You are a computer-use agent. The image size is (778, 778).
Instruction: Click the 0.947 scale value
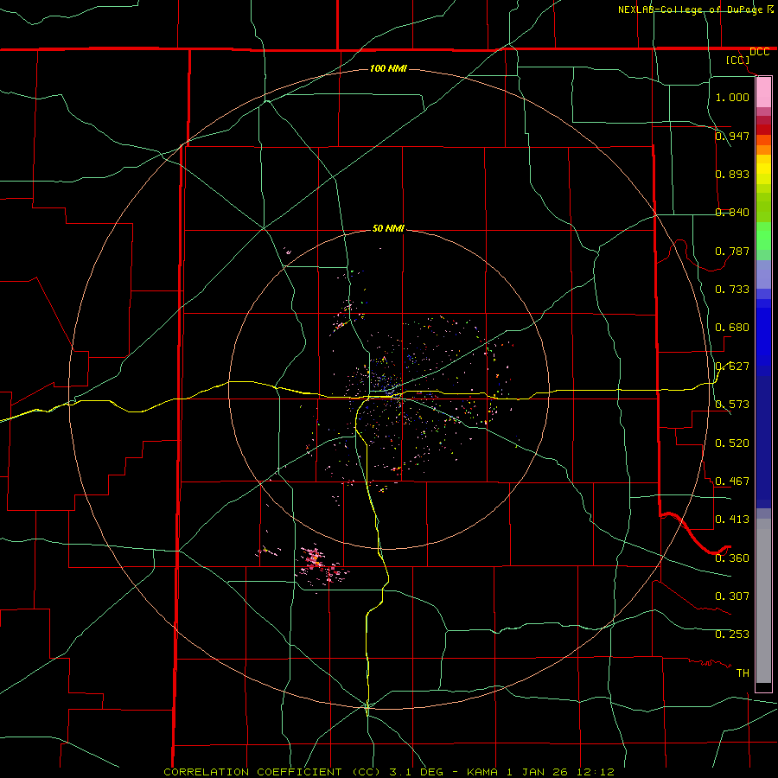coord(732,136)
